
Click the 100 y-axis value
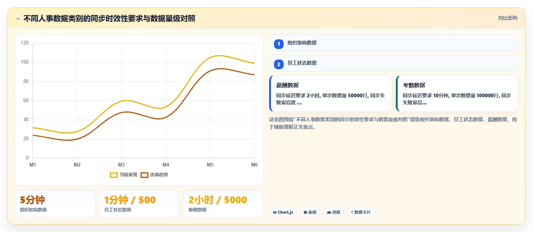(x=25, y=62)
